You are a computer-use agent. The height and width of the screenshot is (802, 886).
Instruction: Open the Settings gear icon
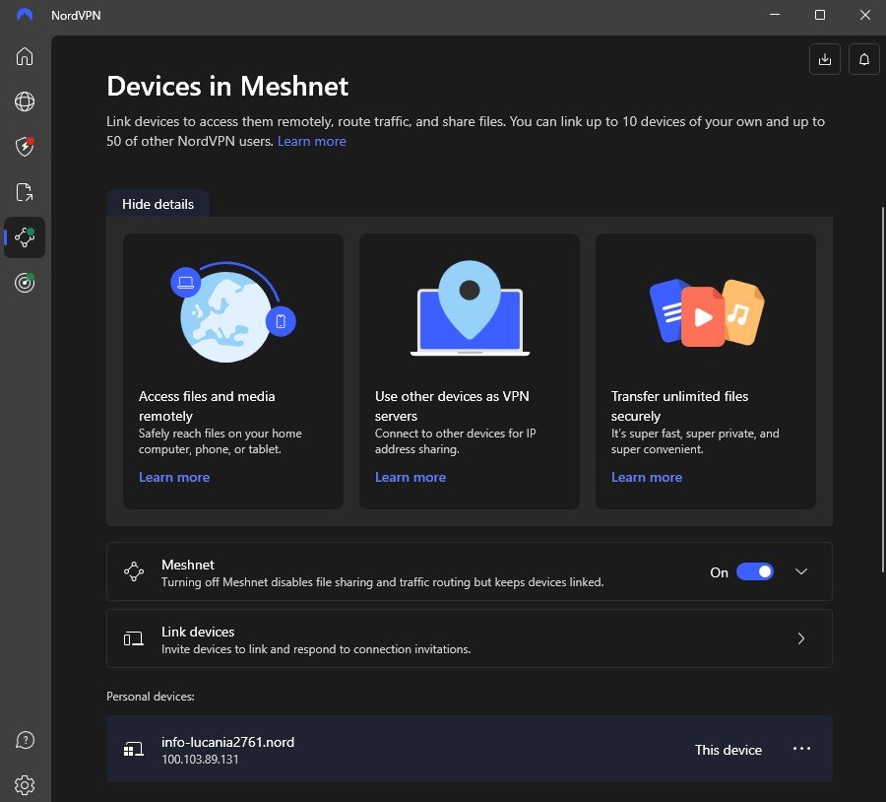(x=25, y=785)
